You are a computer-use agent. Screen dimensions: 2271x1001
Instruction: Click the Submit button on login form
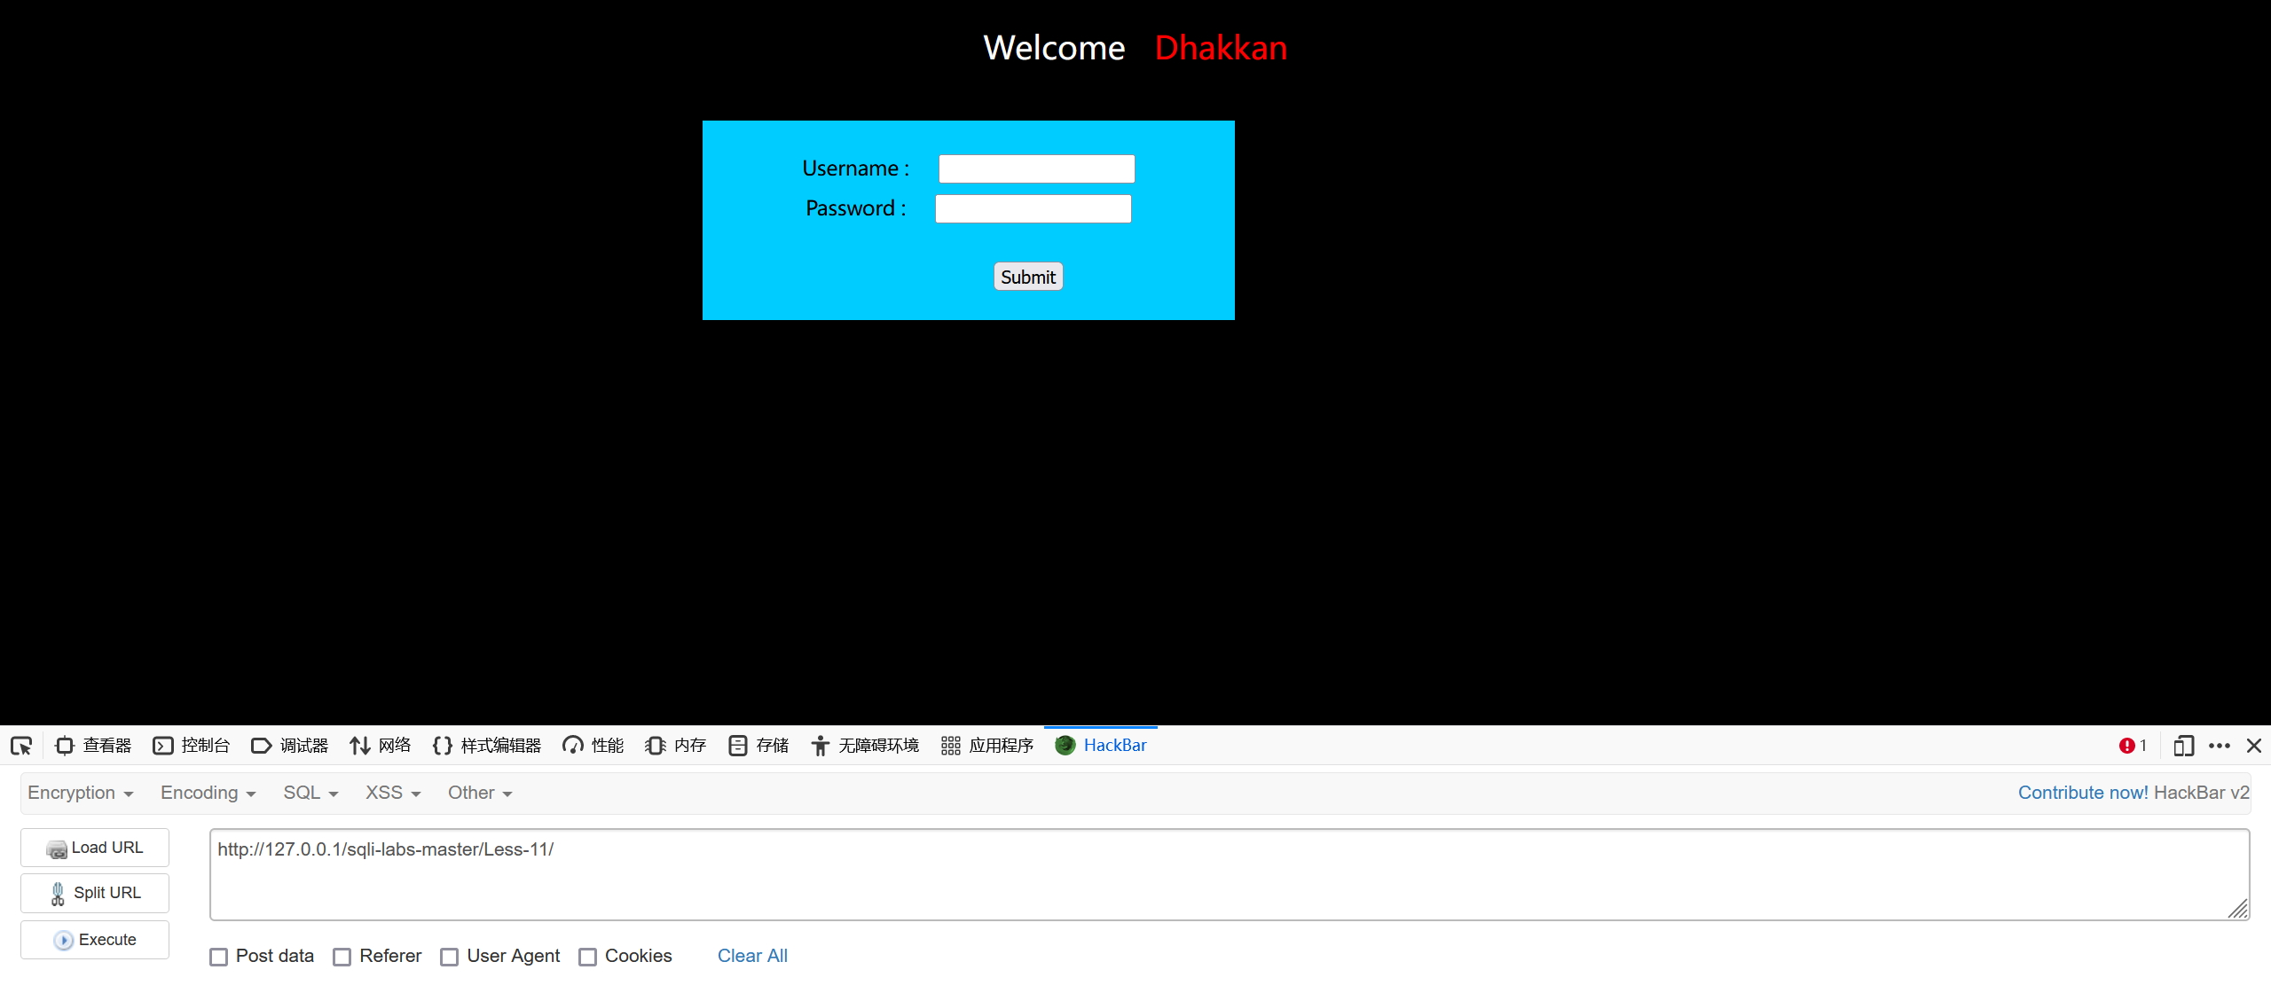pyautogui.click(x=1028, y=277)
